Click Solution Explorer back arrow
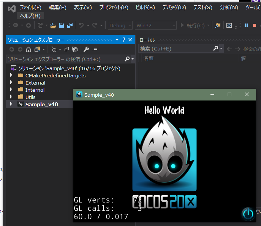 pyautogui.click(x=12, y=49)
